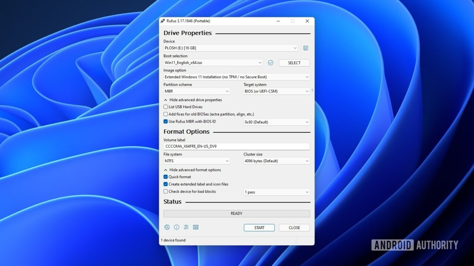Image resolution: width=474 pixels, height=266 pixels.
Task: Uncheck Quick format
Action: point(166,177)
